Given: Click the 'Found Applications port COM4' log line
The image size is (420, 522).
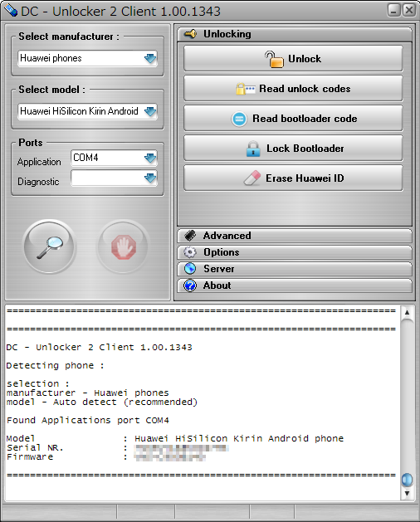Looking at the screenshot, I should point(88,421).
